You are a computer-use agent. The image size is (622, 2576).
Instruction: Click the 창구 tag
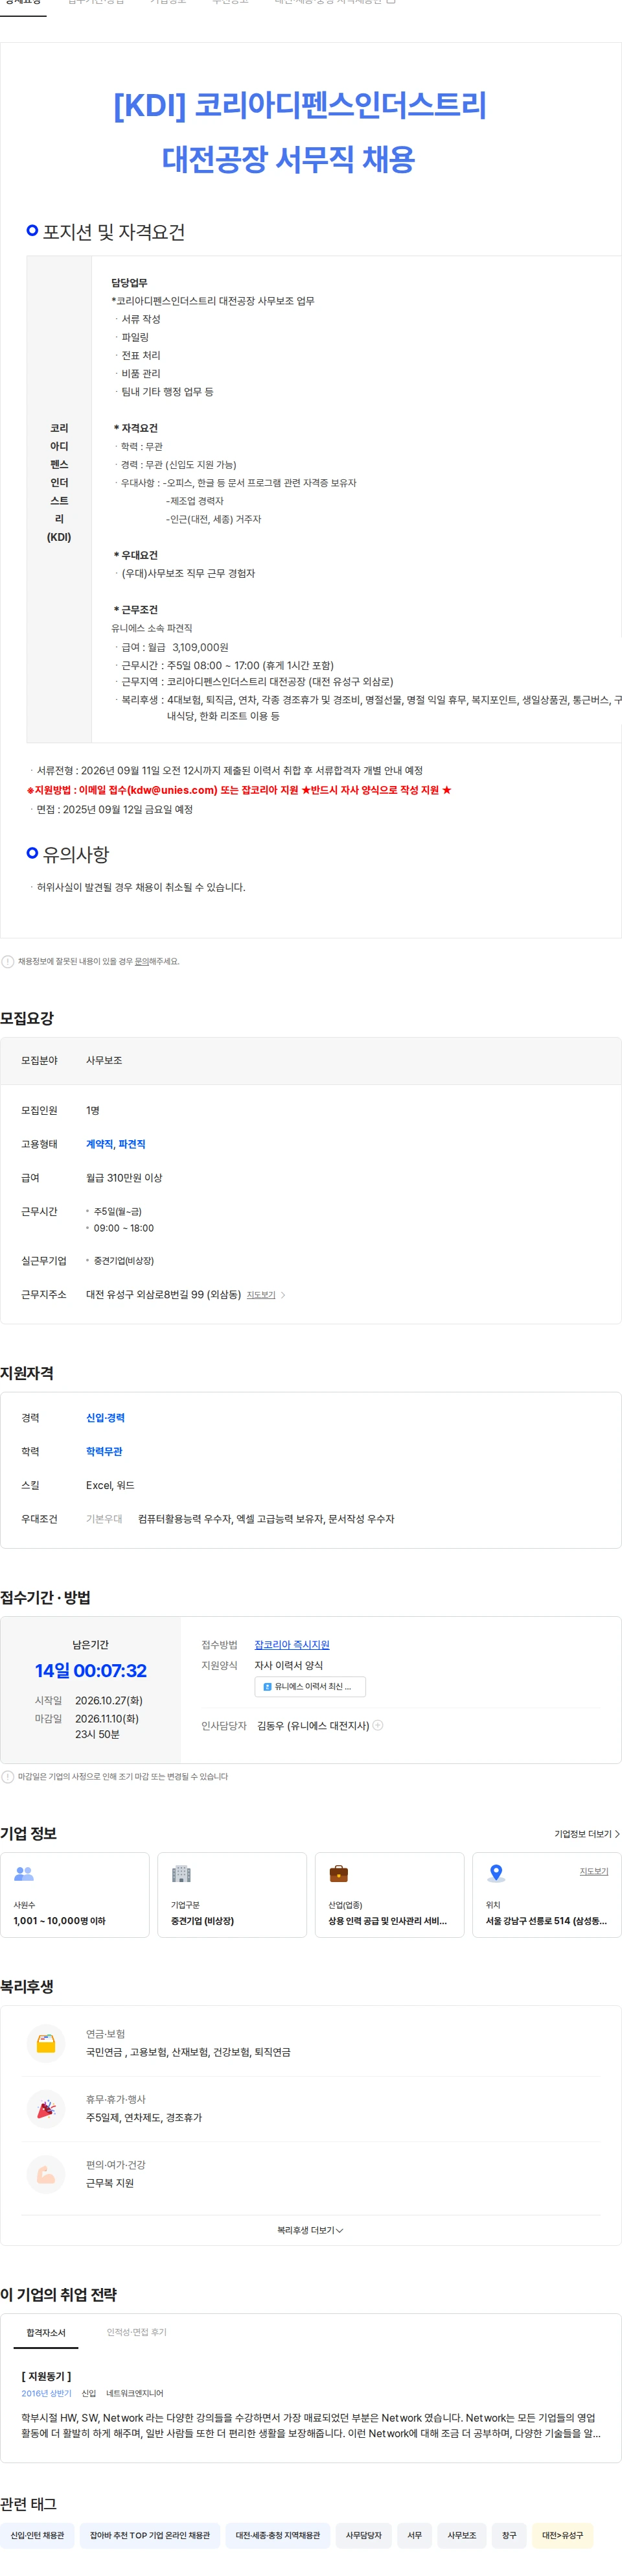click(x=509, y=2535)
